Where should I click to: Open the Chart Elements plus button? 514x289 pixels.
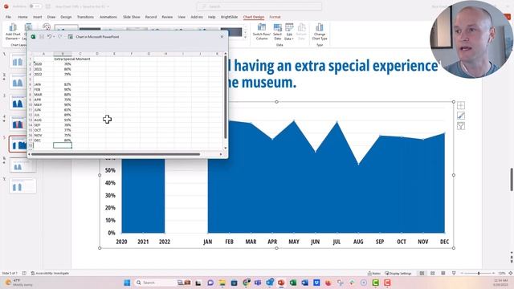(x=460, y=105)
